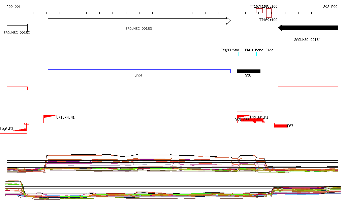Click the red outlined box under SAOUHSC_00182
345x205 pixels.
point(17,89)
